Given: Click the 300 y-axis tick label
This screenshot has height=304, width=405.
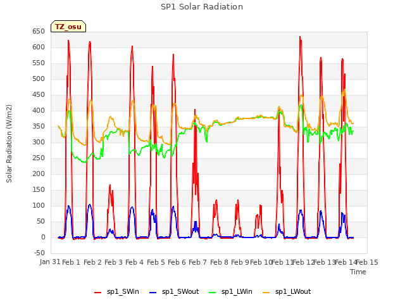Looking at the screenshot, I should (39, 142).
